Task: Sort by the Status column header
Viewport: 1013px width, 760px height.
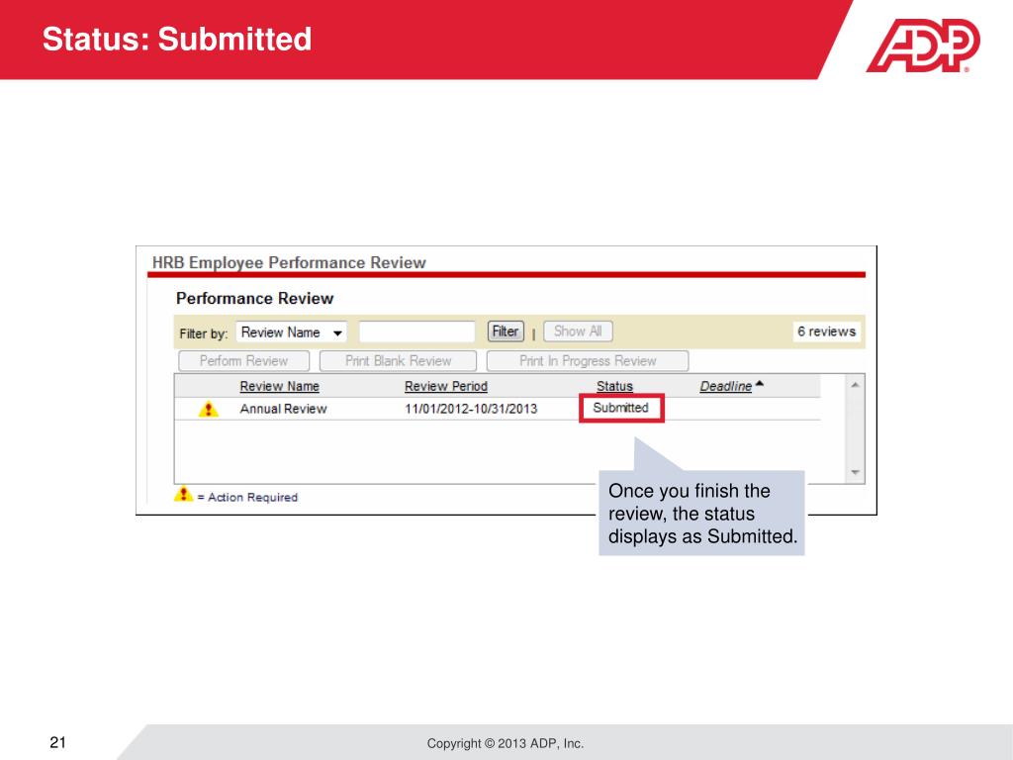Action: pyautogui.click(x=614, y=387)
